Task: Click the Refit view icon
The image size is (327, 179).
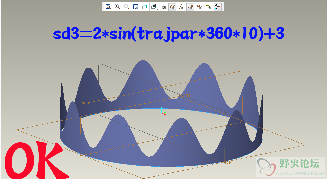Action: 108,7
